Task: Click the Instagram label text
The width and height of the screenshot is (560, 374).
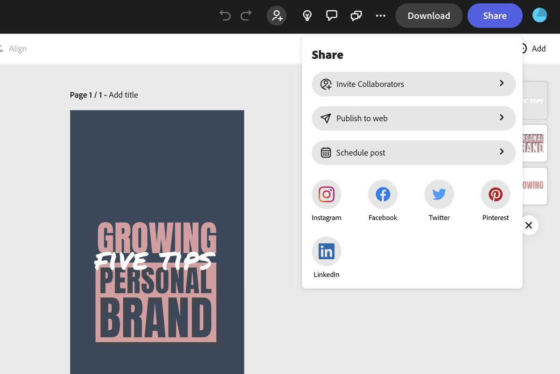Action: click(327, 218)
